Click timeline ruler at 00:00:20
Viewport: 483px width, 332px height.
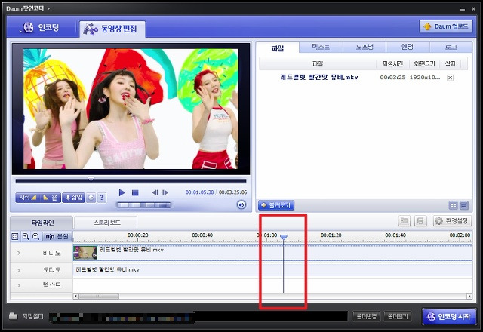[137, 235]
